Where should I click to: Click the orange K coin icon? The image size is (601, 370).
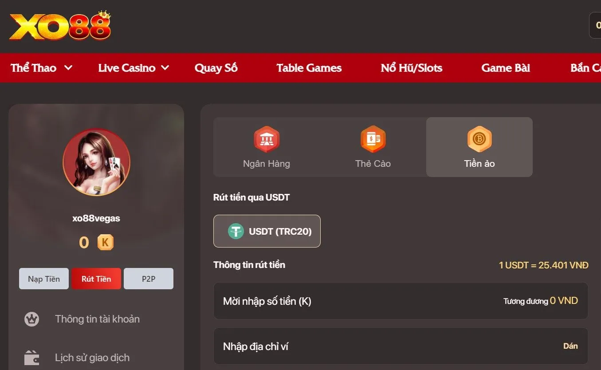tap(106, 242)
